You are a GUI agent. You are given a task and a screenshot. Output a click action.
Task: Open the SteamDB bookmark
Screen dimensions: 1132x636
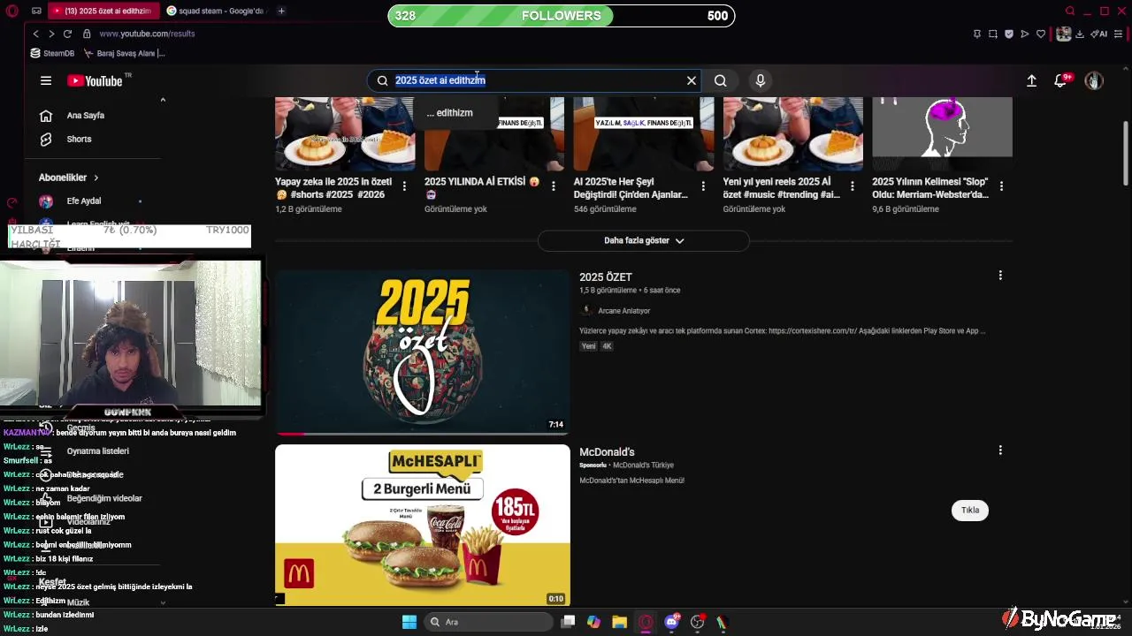(x=52, y=53)
